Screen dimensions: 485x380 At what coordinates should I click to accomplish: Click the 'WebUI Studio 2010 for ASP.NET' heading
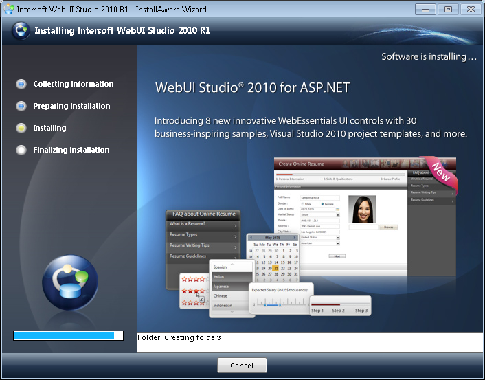point(252,88)
